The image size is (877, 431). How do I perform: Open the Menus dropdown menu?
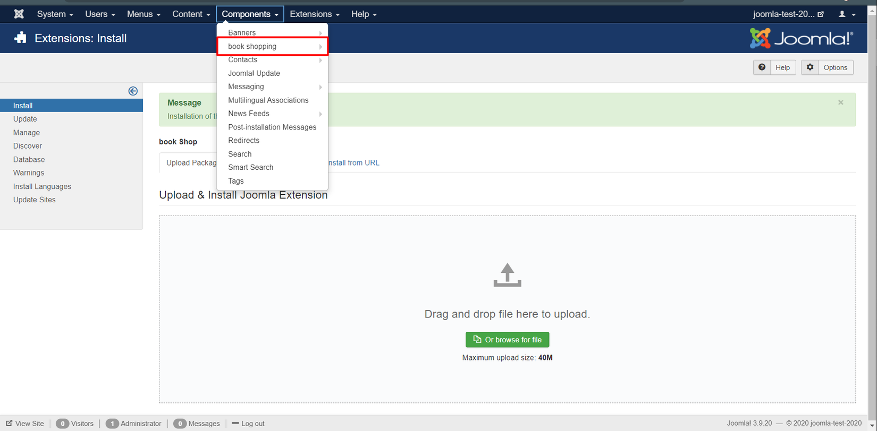pos(144,14)
